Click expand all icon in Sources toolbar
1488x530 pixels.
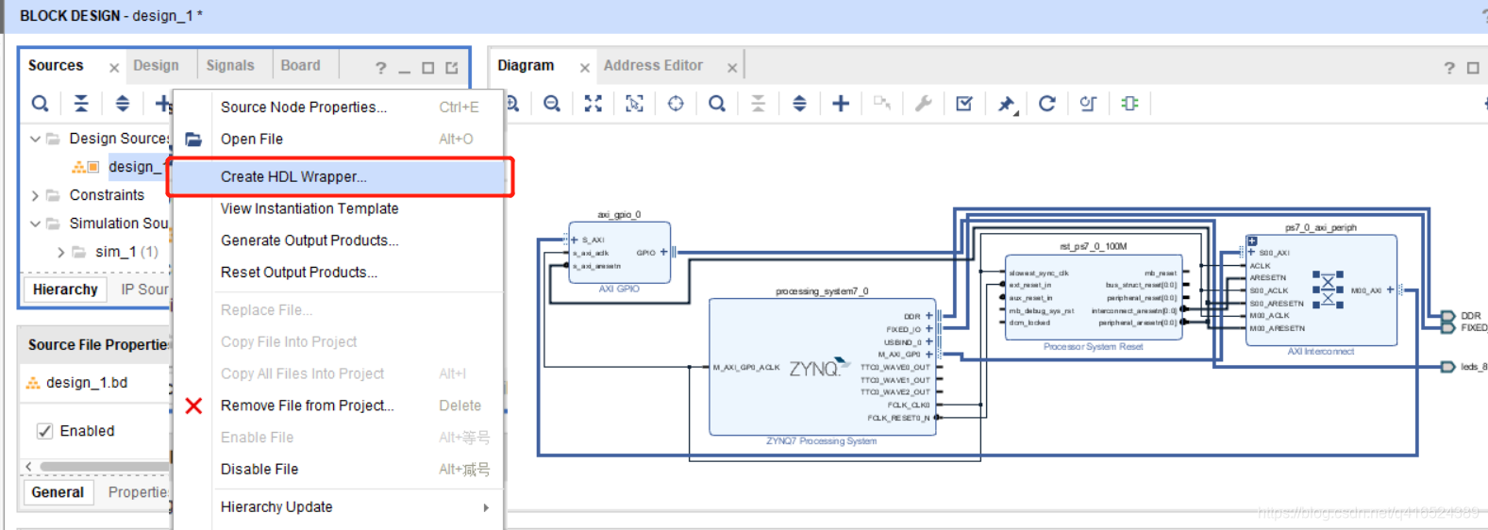[x=123, y=104]
